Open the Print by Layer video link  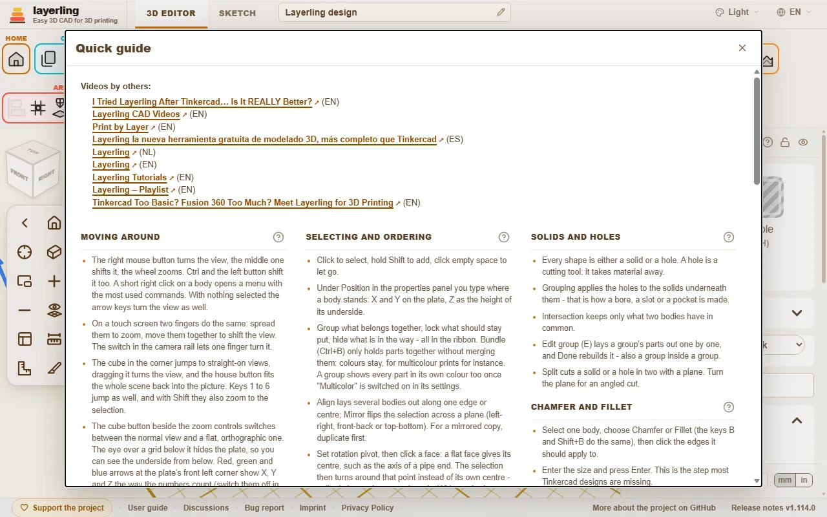pos(121,127)
